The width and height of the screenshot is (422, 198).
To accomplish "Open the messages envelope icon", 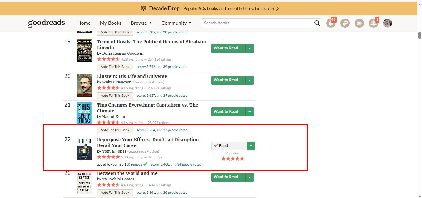I will click(x=359, y=23).
